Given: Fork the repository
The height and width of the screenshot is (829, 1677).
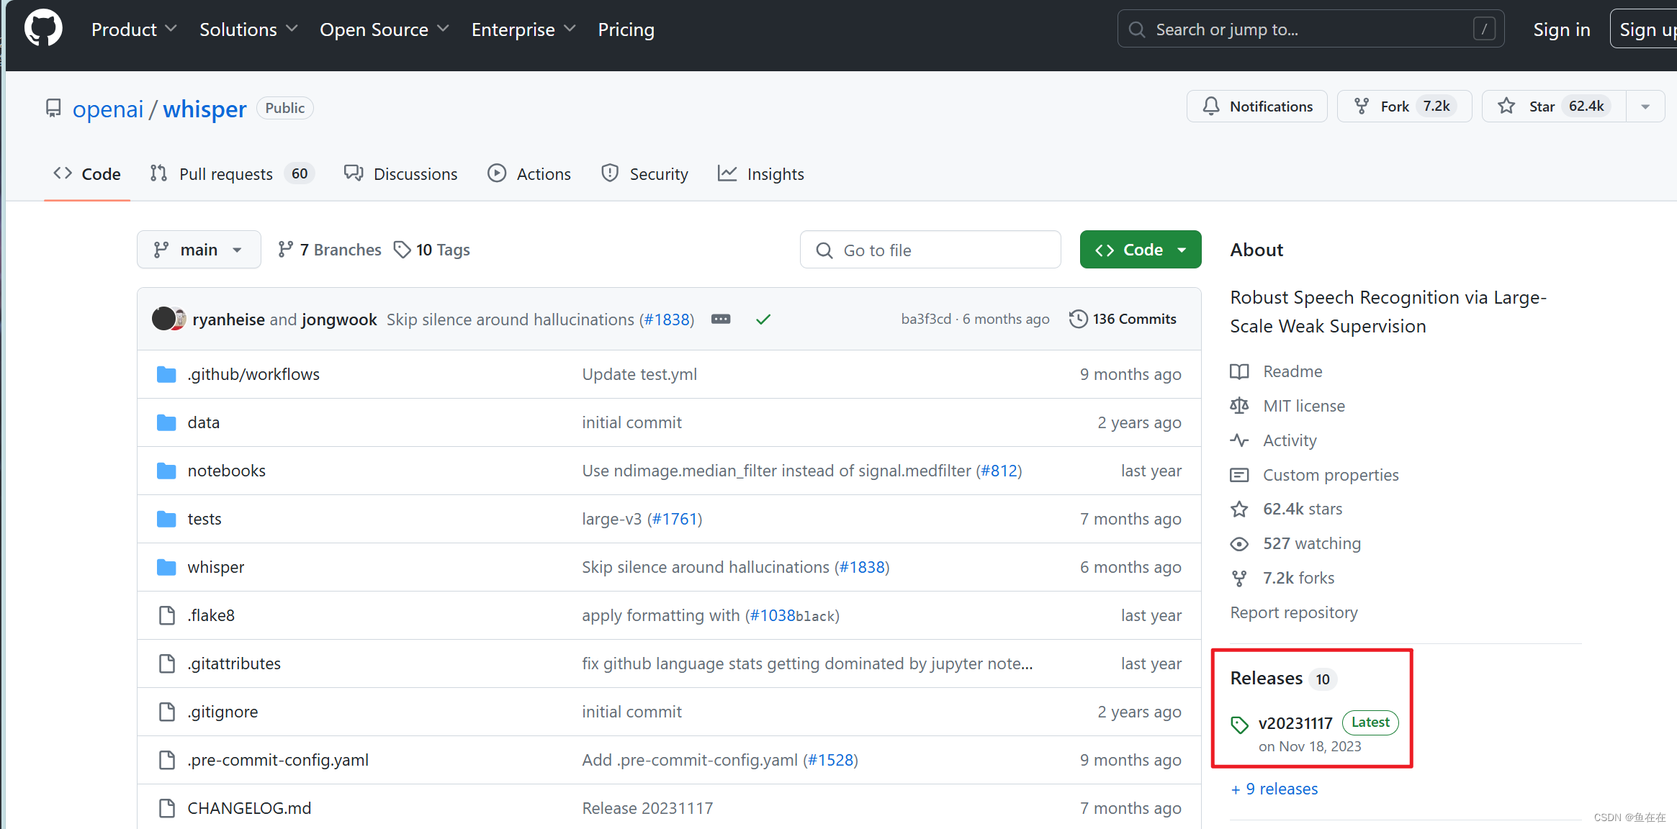Looking at the screenshot, I should coord(1404,107).
